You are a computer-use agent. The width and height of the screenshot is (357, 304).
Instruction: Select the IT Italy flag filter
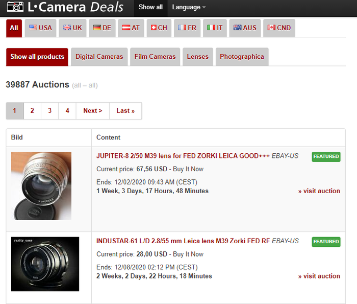[215, 28]
